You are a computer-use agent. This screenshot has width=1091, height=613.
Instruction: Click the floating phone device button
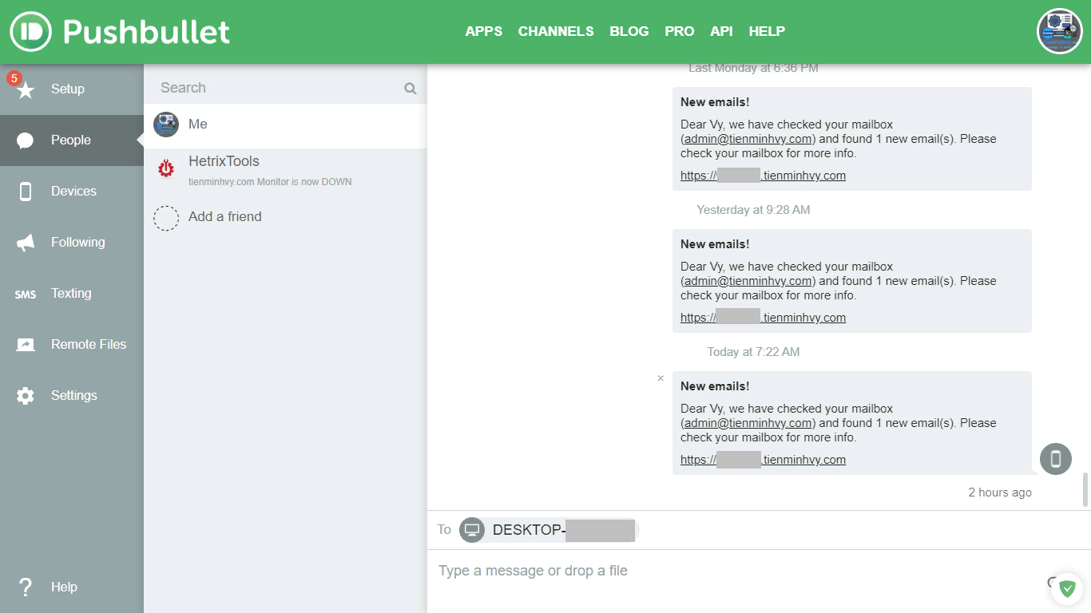tap(1055, 459)
